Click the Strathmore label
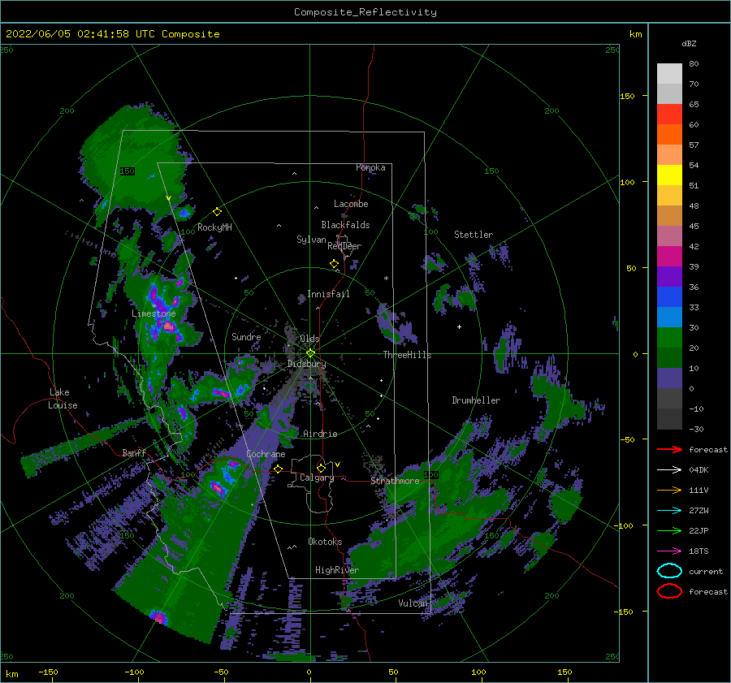 point(395,481)
